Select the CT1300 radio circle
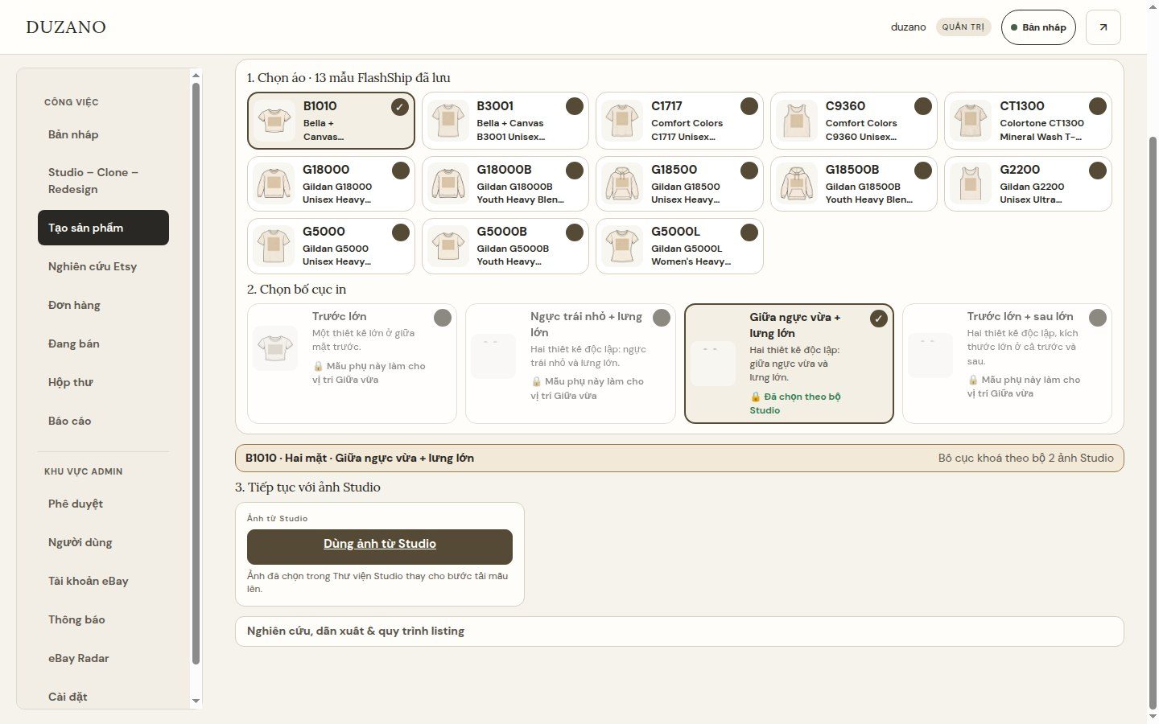Viewport: 1159px width, 724px height. pos(1098,106)
